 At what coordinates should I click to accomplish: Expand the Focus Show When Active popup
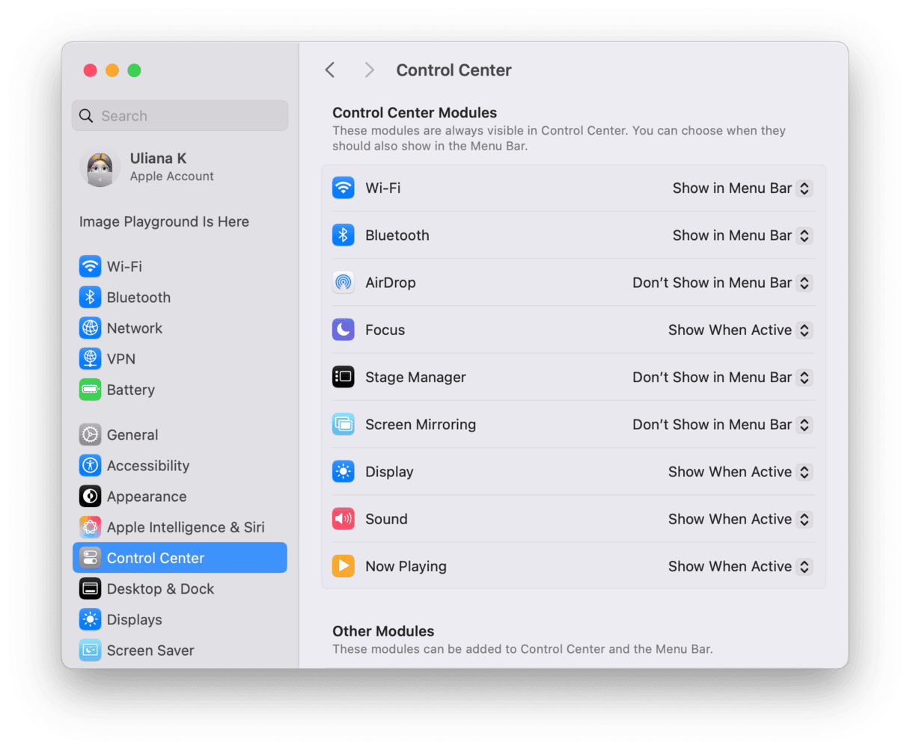point(739,330)
